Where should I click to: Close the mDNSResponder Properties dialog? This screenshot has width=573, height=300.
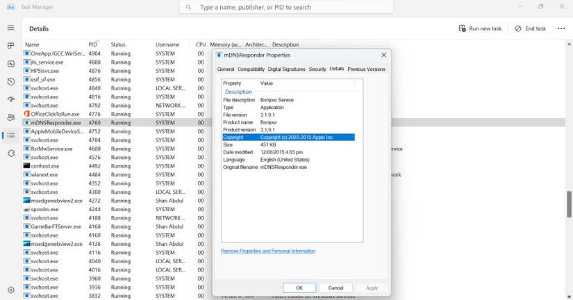pos(383,55)
